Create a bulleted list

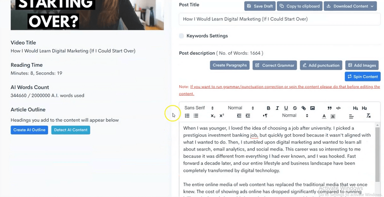pos(196,115)
